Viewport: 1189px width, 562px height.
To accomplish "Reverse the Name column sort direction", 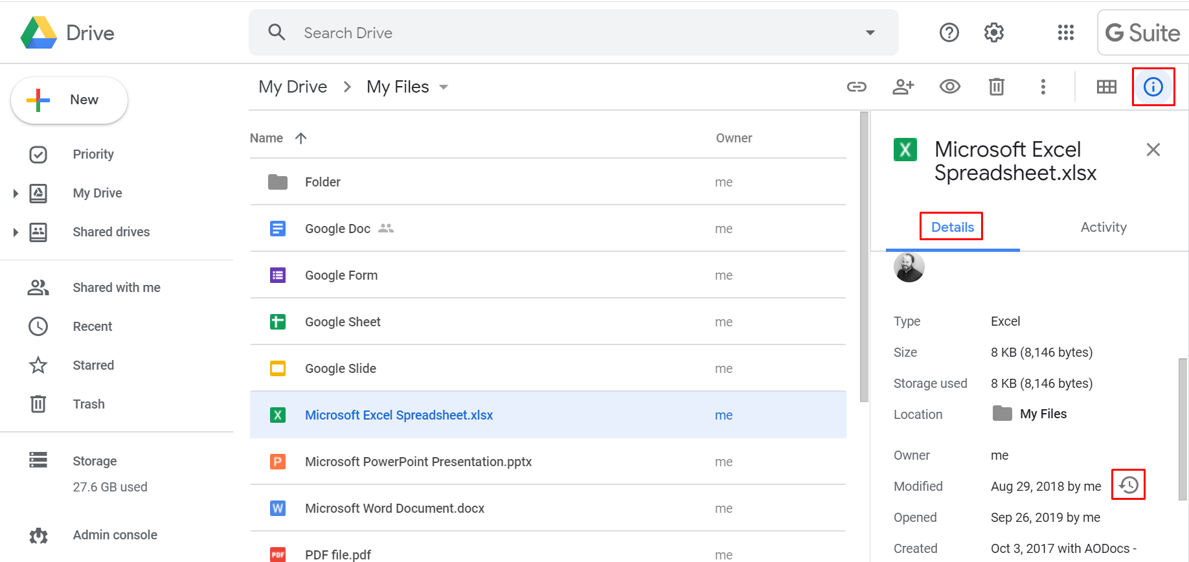I will (300, 138).
